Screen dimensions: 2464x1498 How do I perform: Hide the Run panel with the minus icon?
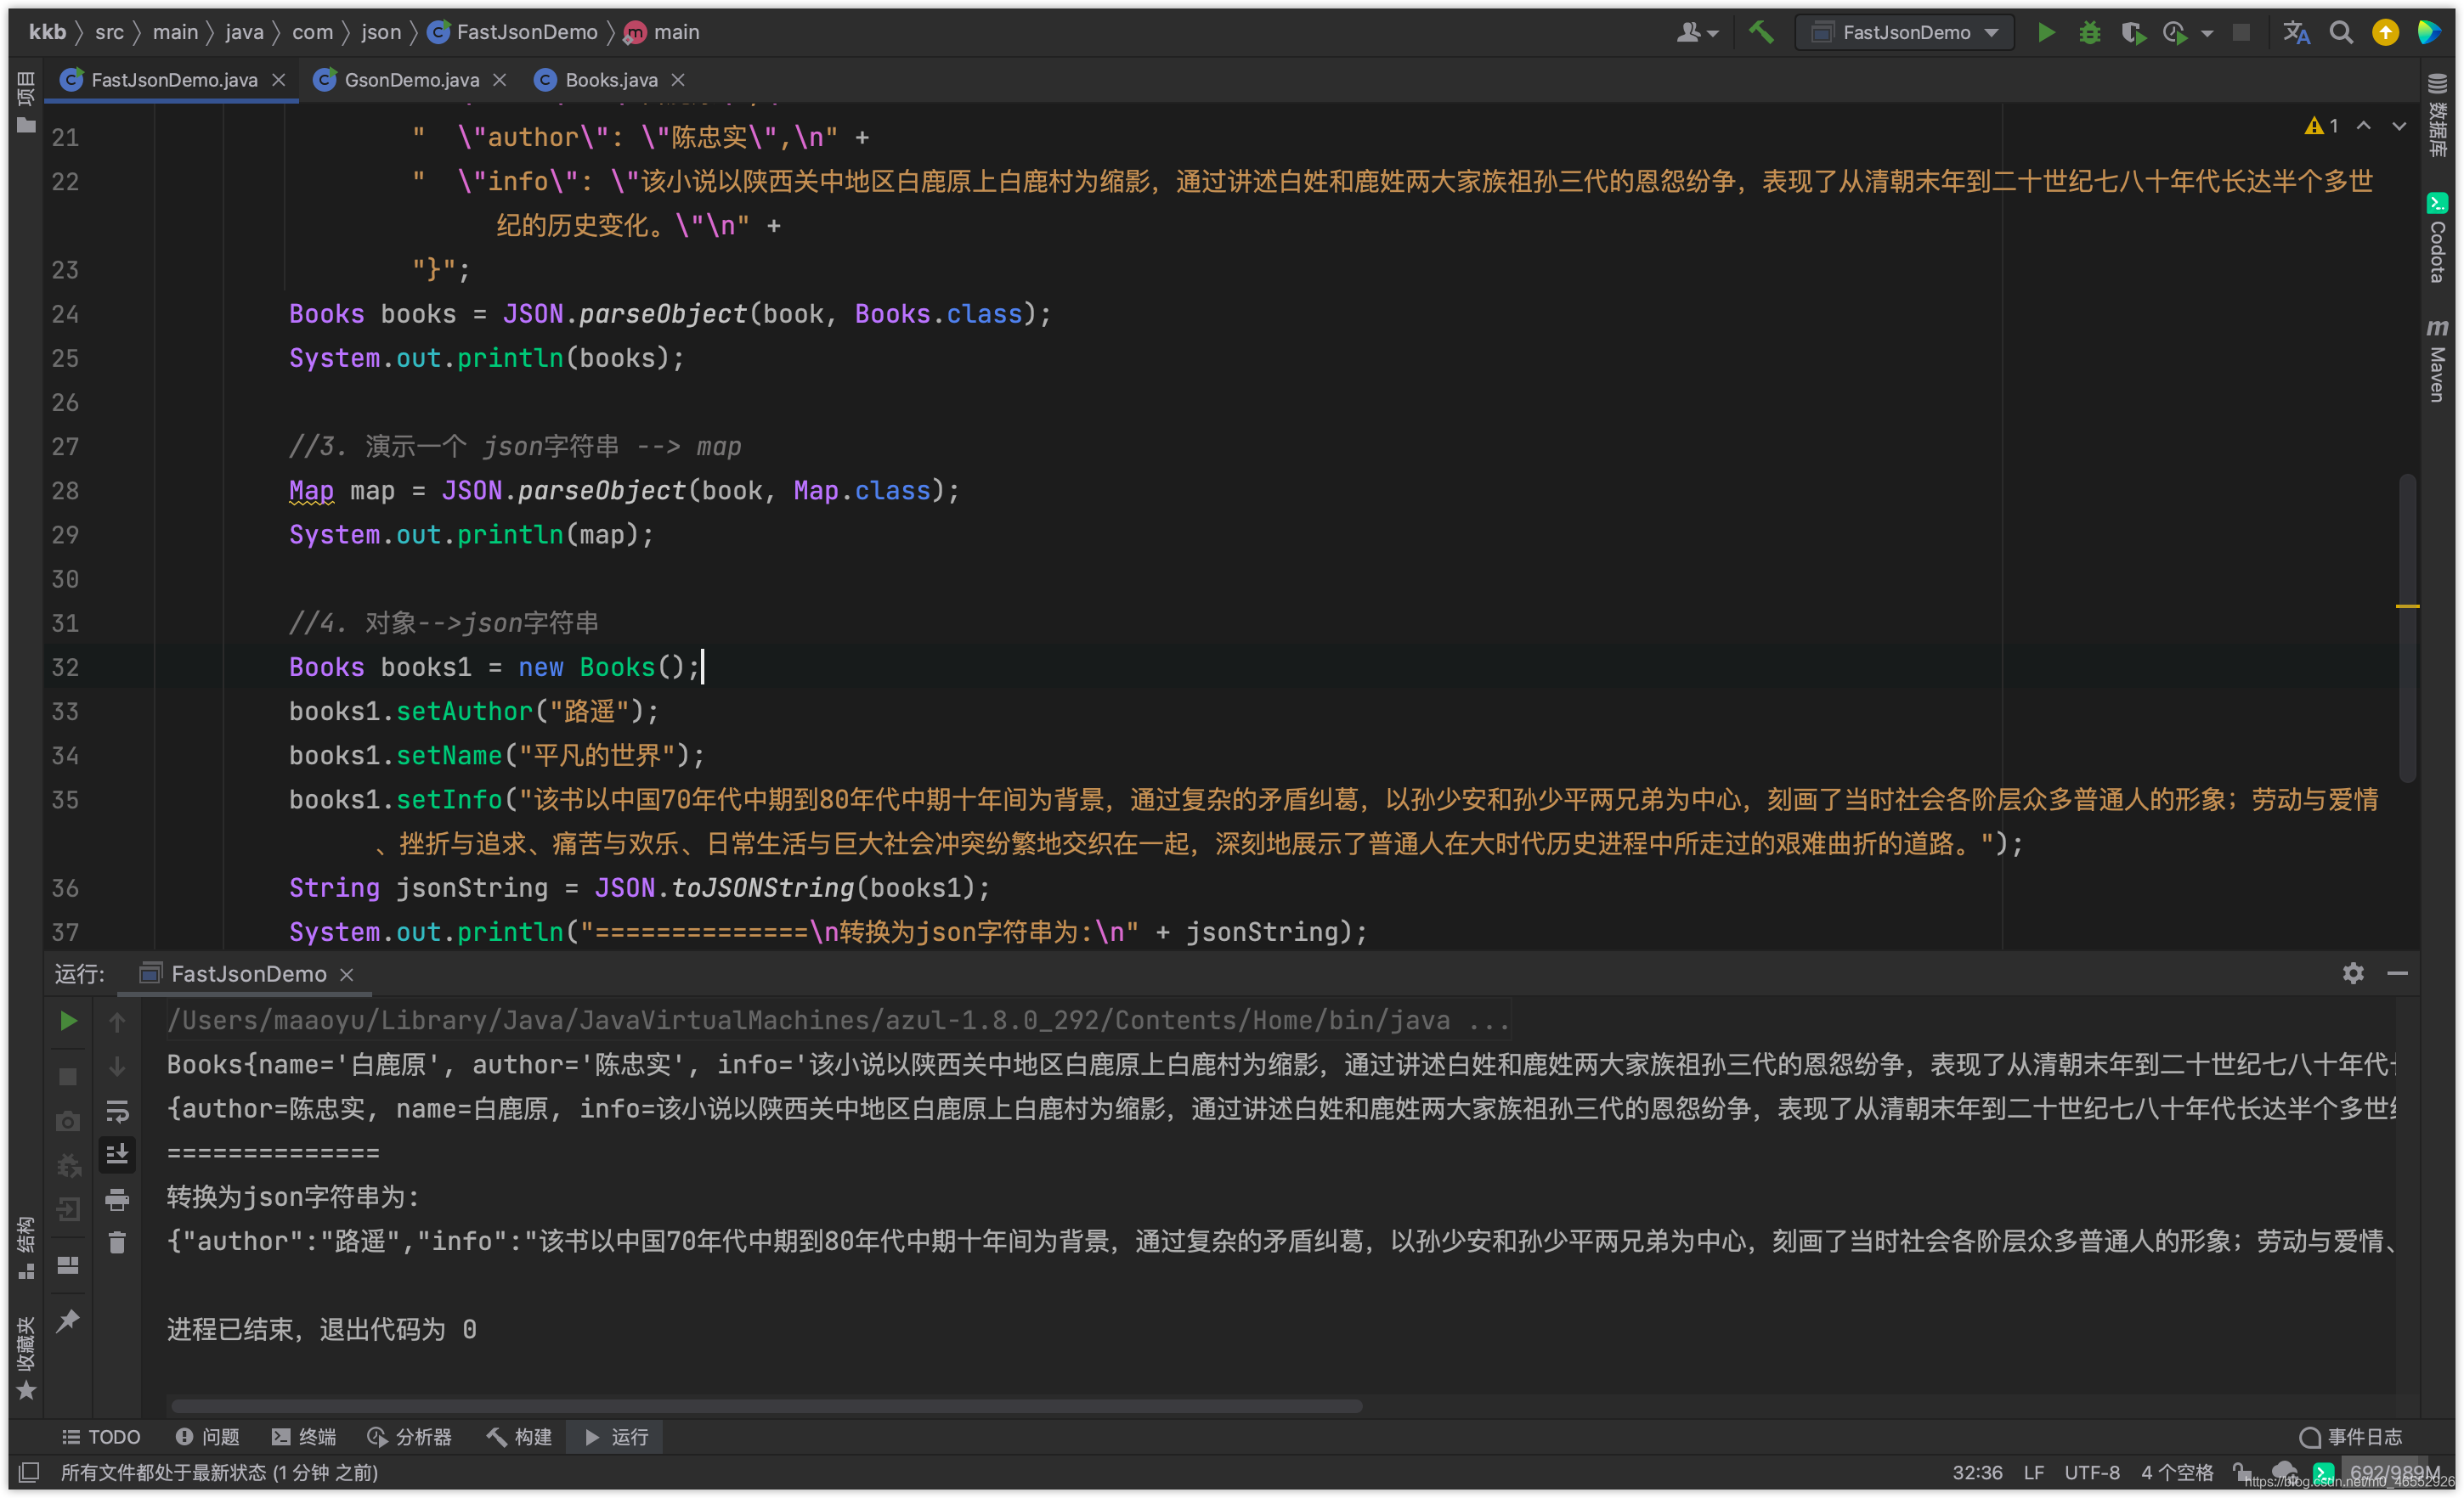[2398, 973]
